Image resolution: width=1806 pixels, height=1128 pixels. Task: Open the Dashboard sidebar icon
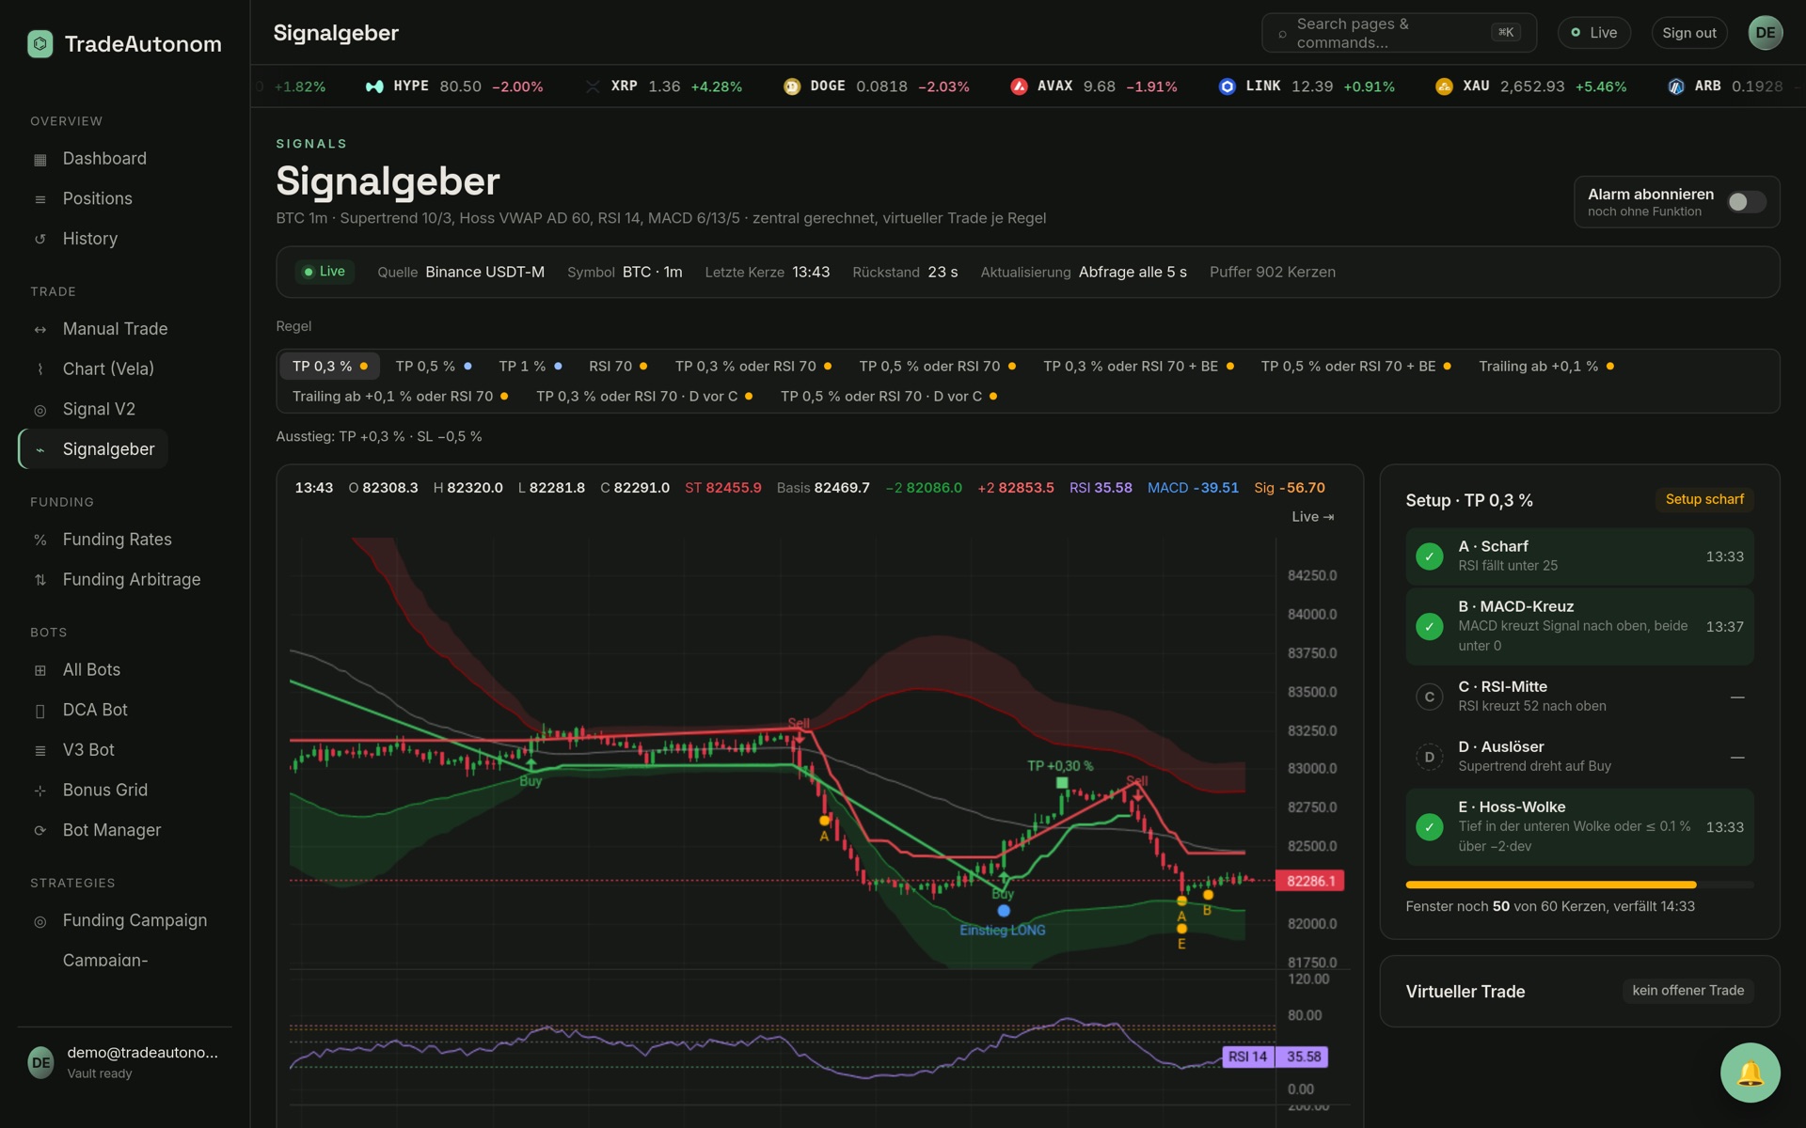(x=40, y=159)
